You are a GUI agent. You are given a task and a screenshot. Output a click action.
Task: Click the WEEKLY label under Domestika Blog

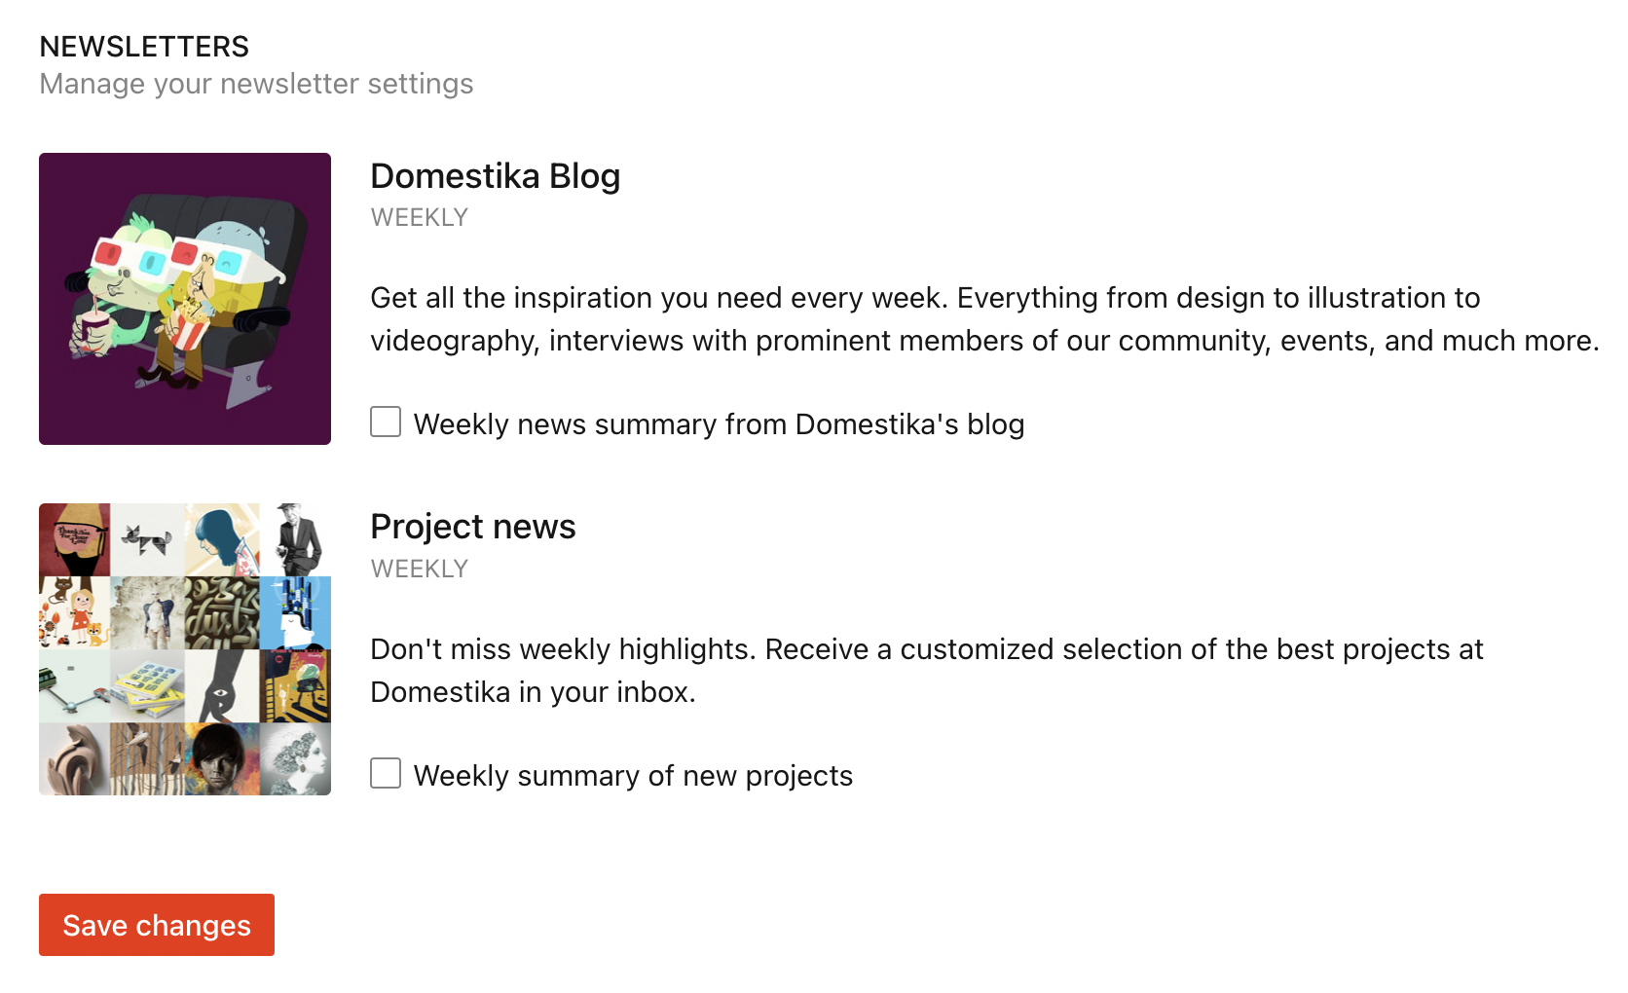(x=420, y=217)
